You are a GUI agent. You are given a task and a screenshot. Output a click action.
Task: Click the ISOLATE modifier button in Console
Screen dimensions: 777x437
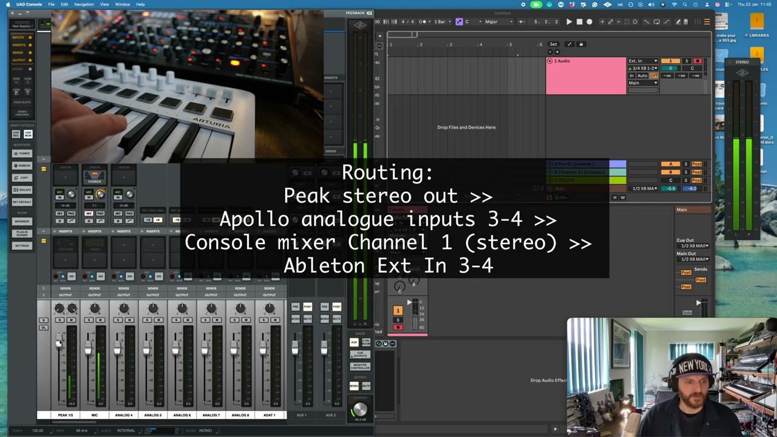coord(22,190)
